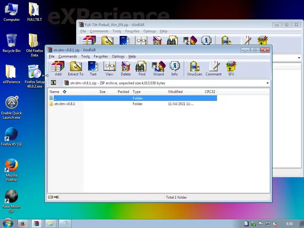The height and width of the screenshot is (228, 304).
Task: Click the SFX toolbar icon in otvdm window
Action: point(231,68)
